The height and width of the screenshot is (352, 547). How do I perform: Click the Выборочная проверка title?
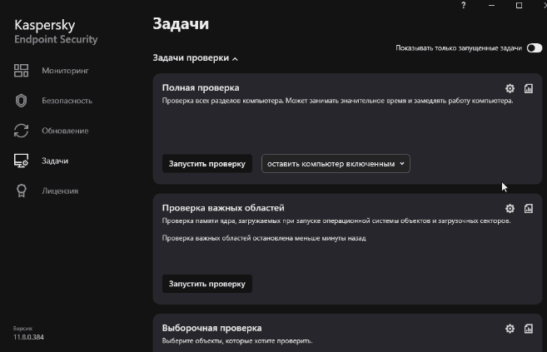(x=211, y=329)
